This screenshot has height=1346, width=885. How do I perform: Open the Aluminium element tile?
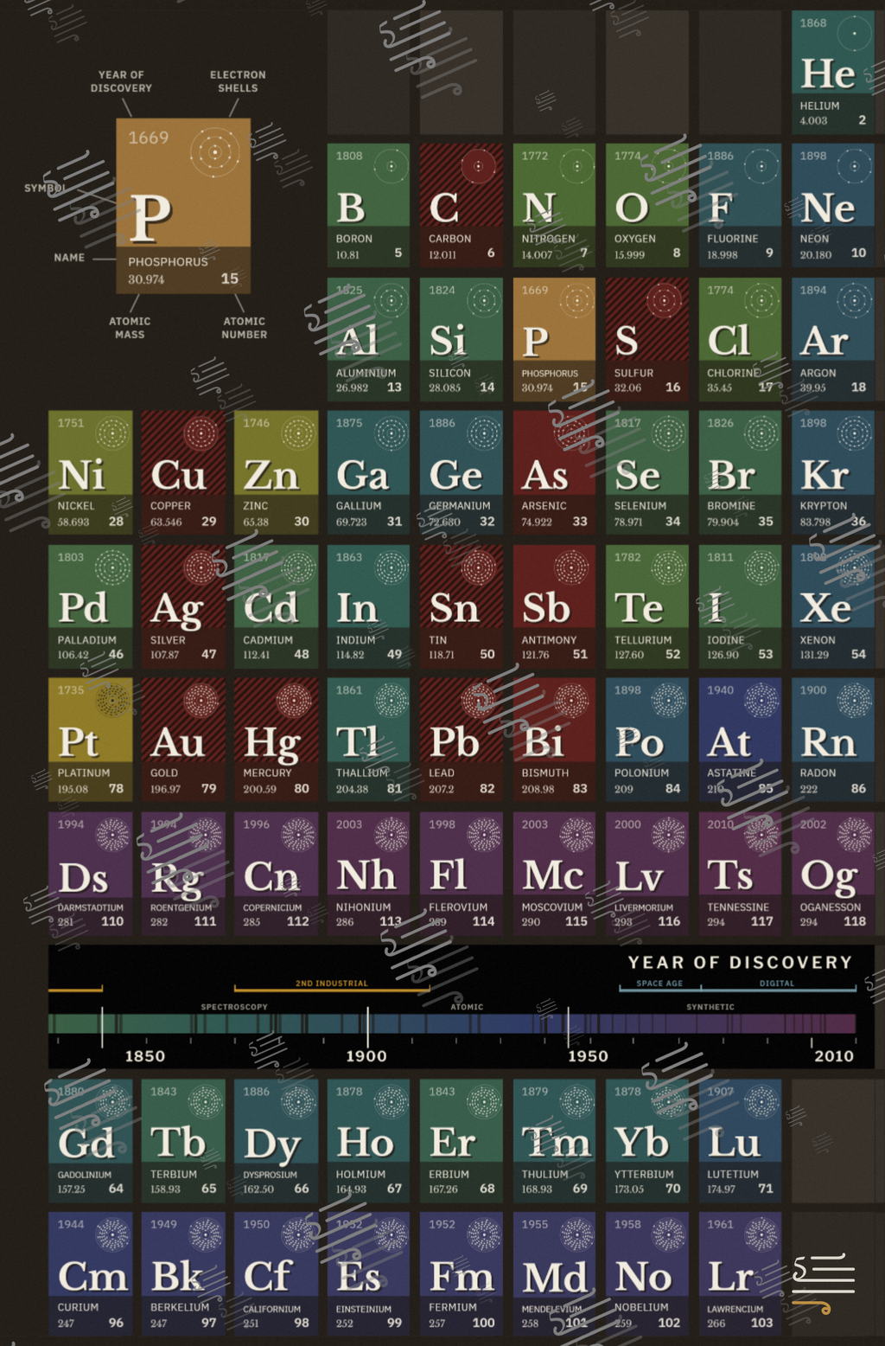(x=368, y=339)
